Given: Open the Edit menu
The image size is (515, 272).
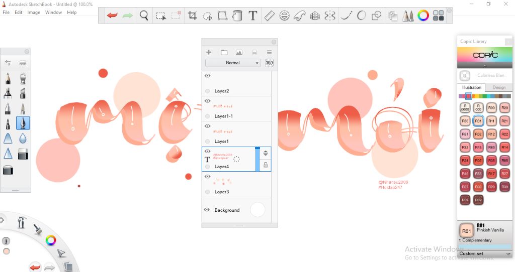Looking at the screenshot, I should point(19,13).
